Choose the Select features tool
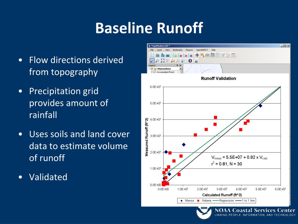 (x=202, y=55)
